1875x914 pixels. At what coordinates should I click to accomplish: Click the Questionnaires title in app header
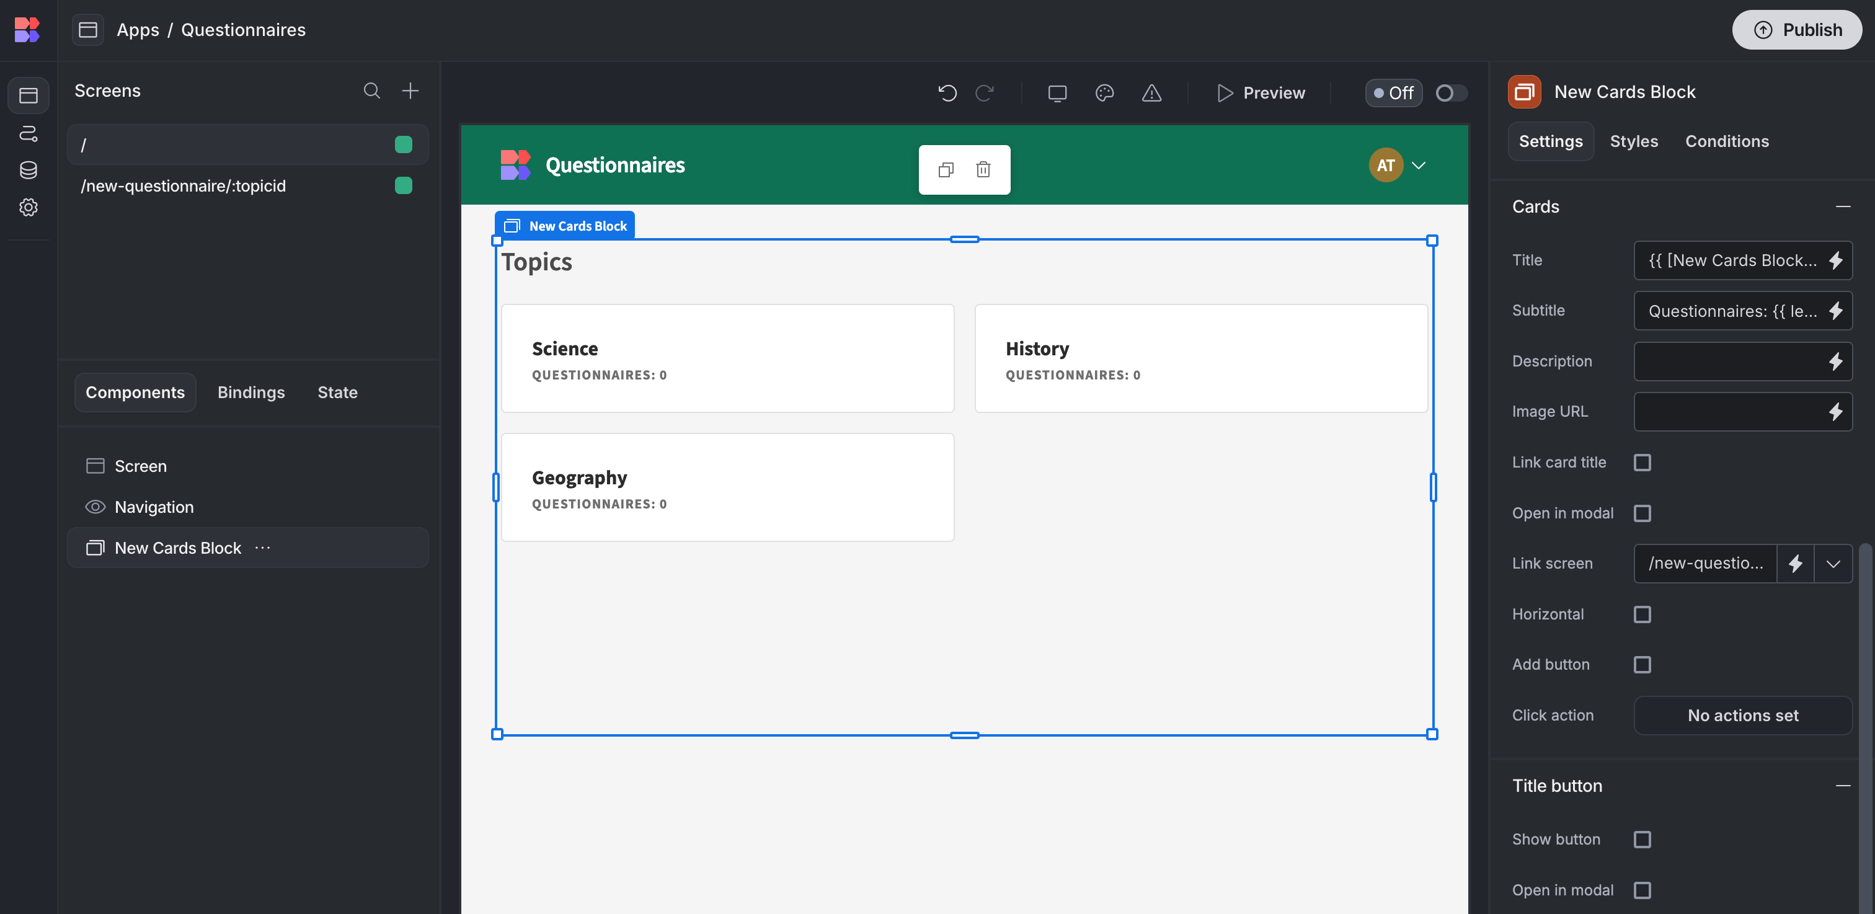point(615,165)
